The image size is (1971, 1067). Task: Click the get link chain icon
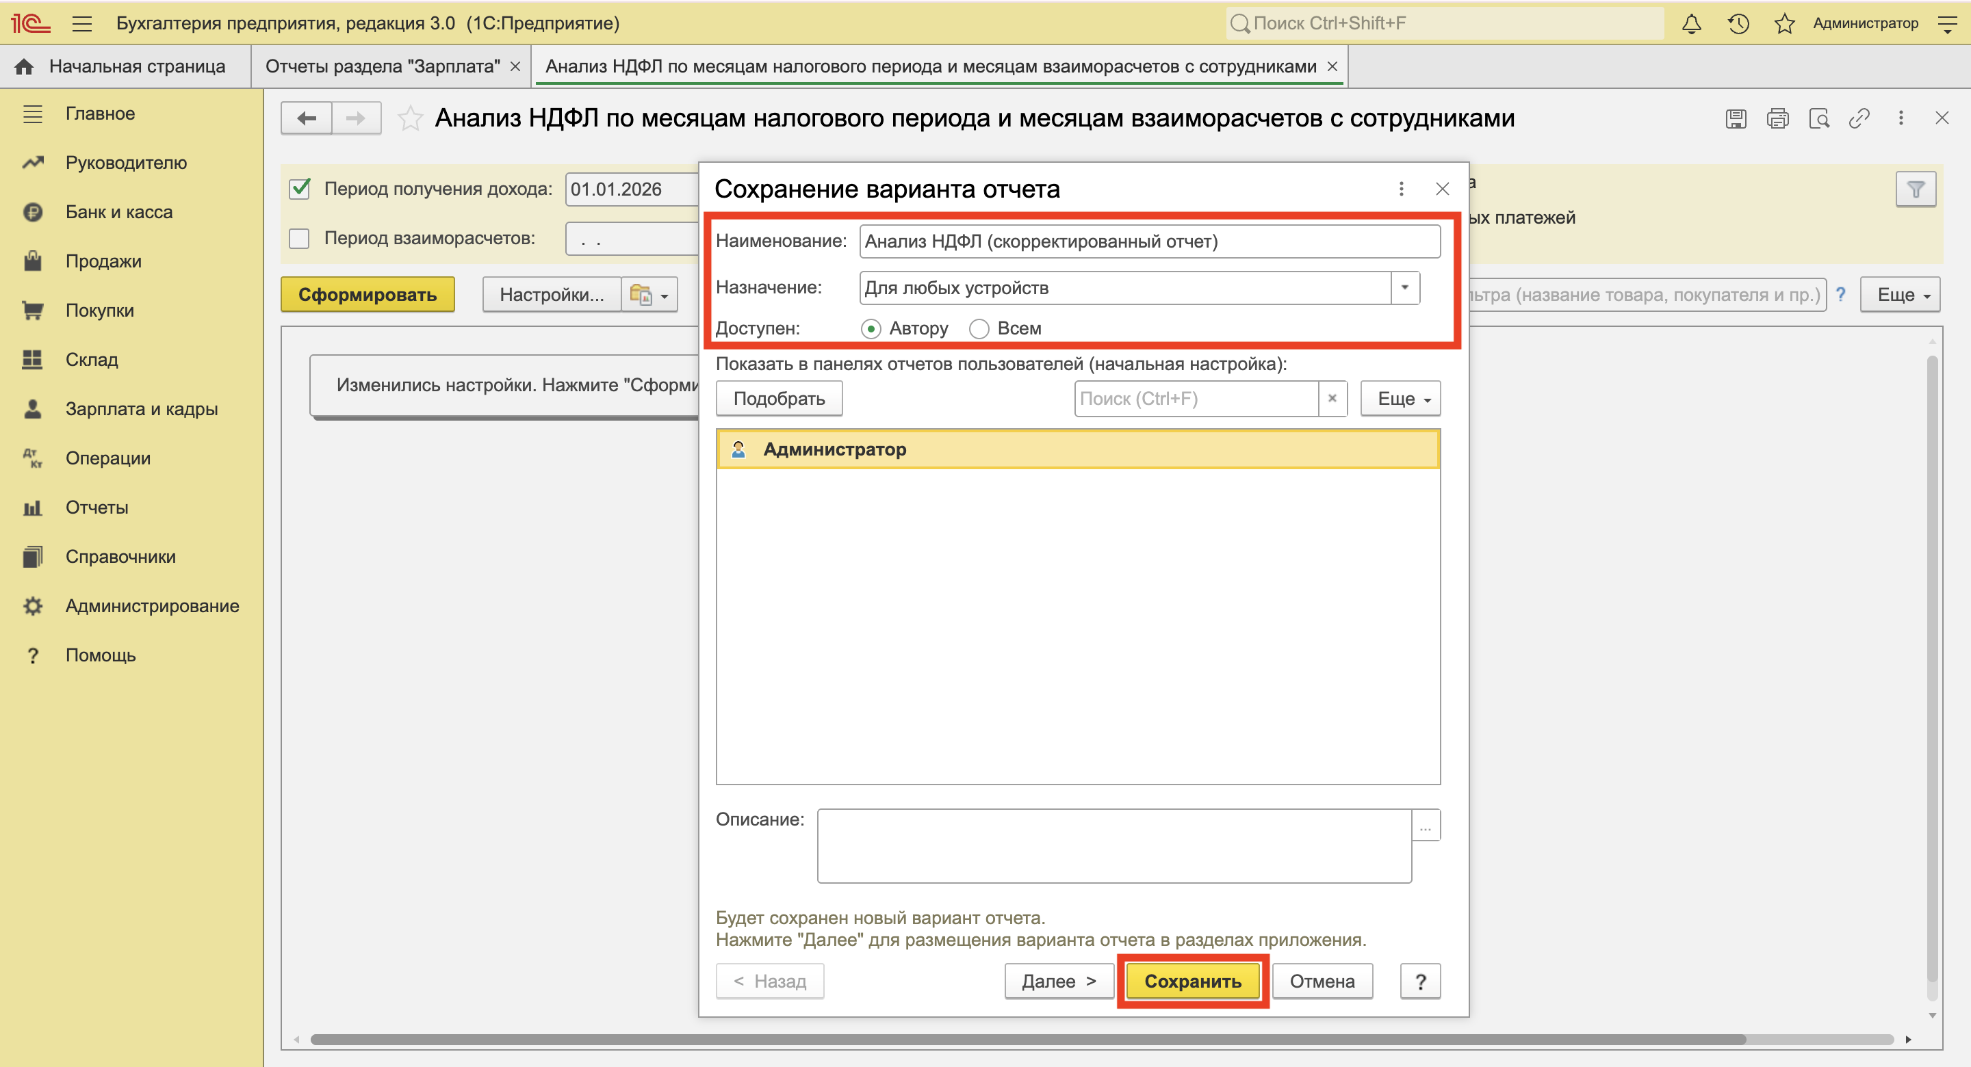click(x=1859, y=118)
